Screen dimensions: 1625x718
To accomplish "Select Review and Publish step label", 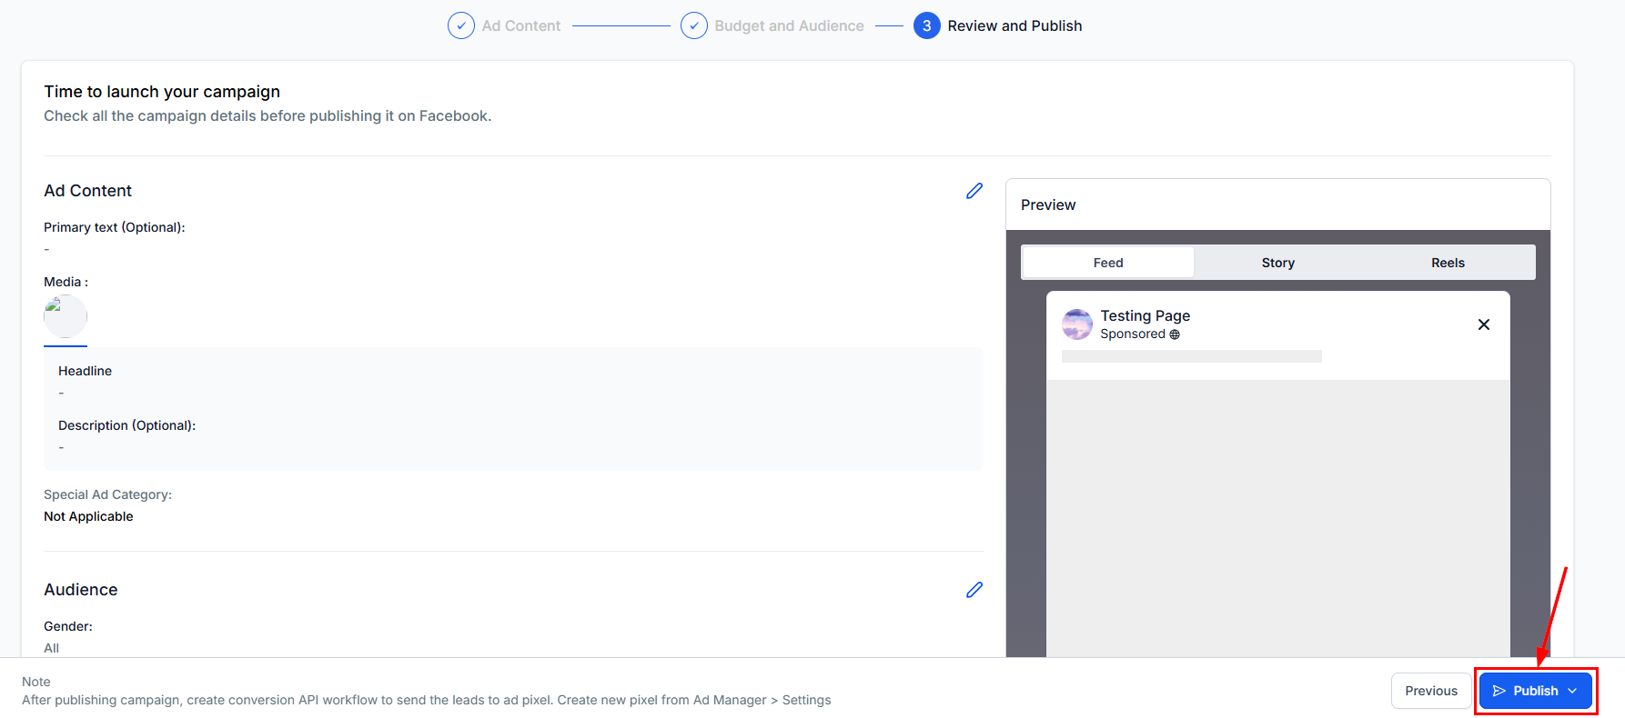I will [x=1014, y=25].
